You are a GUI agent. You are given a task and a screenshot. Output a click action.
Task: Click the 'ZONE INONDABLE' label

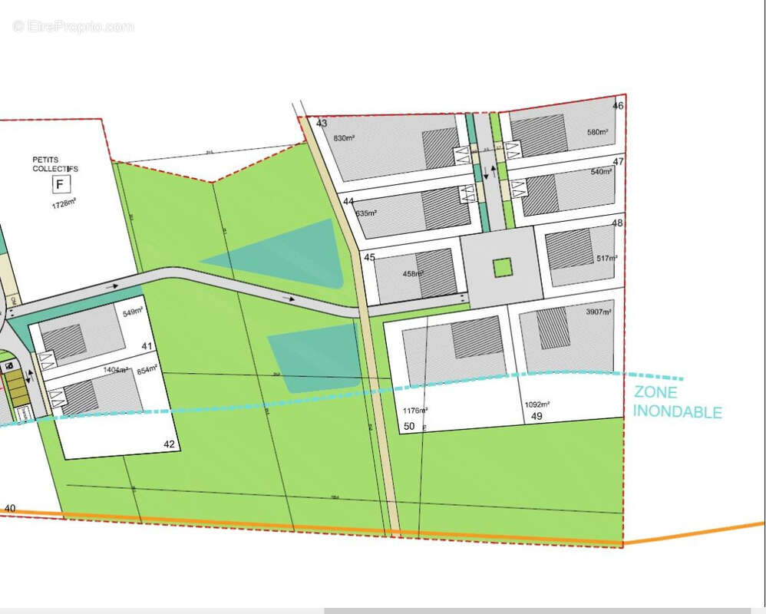coord(677,402)
